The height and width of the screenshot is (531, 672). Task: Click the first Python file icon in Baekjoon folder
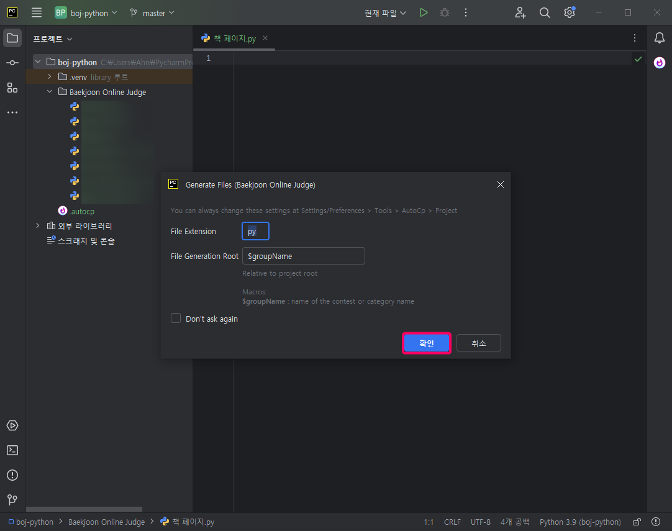[75, 106]
